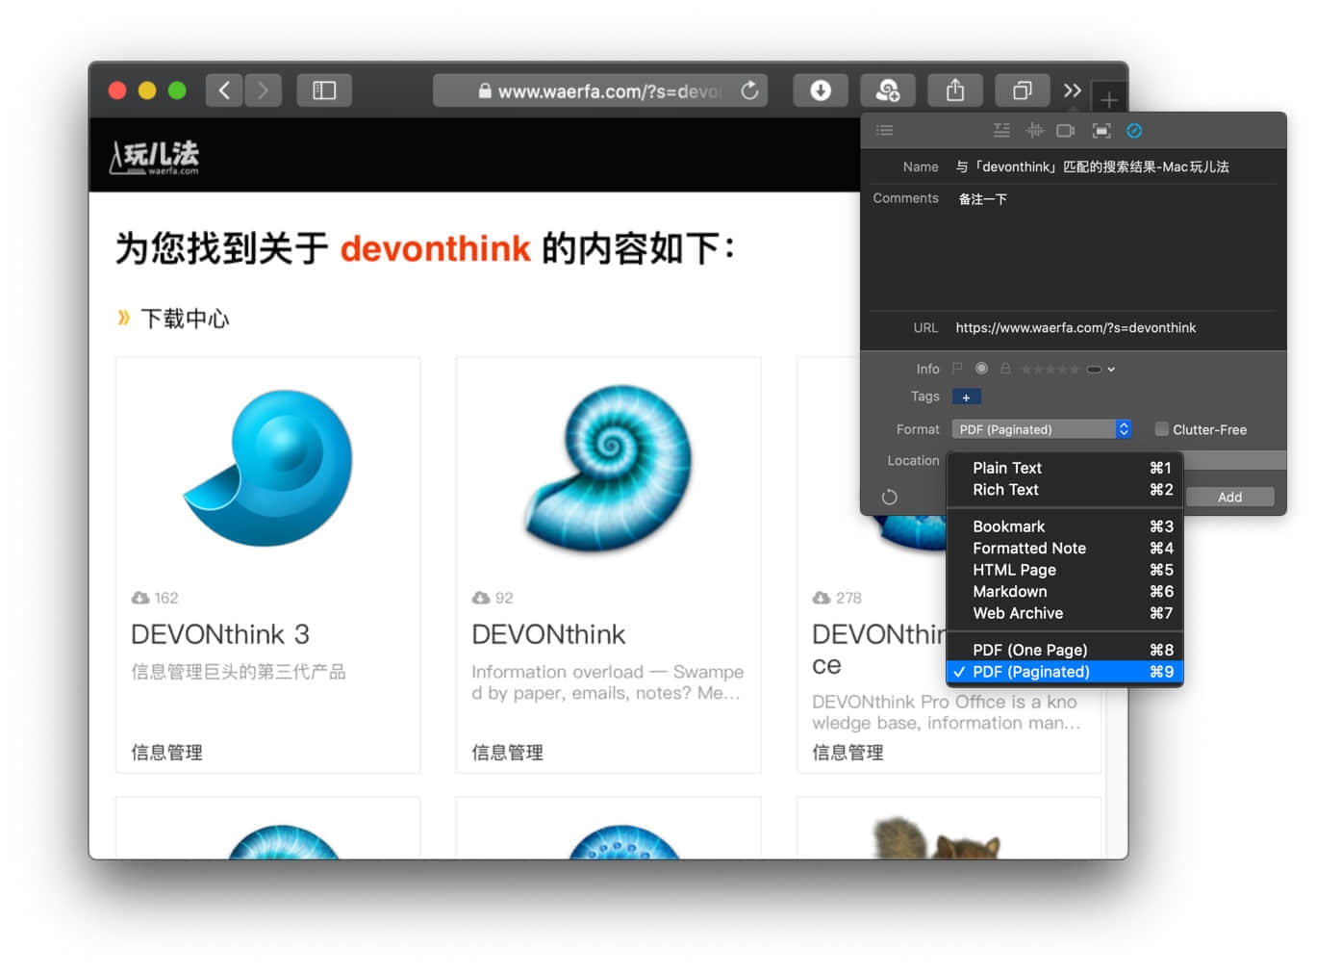This screenshot has height=974, width=1341.
Task: Open the list icon in clipper panel
Action: [x=885, y=130]
